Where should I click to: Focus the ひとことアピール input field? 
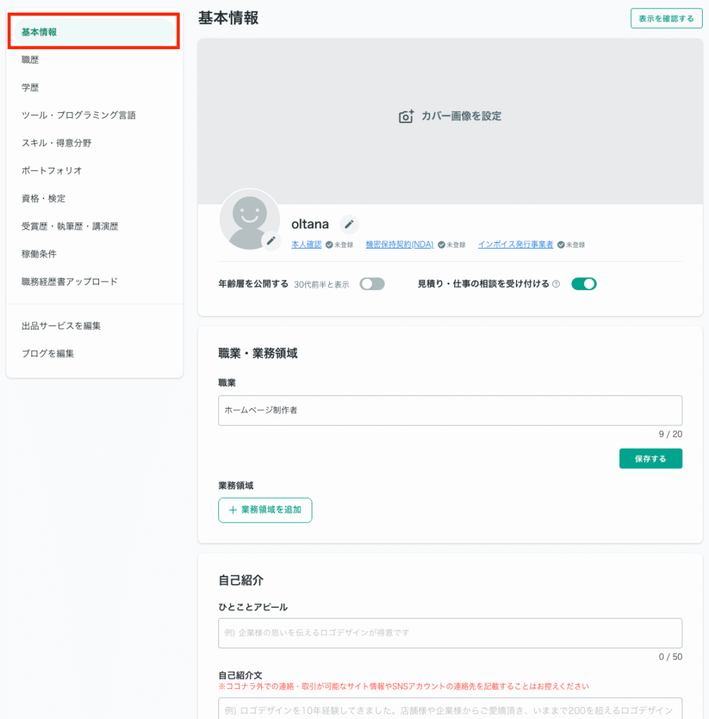pyautogui.click(x=450, y=633)
